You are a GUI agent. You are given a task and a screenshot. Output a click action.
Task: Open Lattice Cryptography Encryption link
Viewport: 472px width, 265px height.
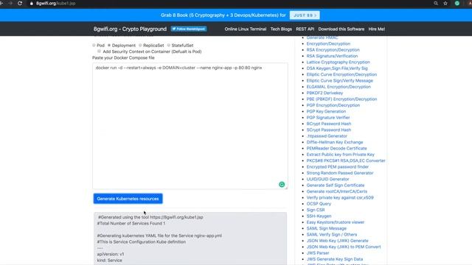tap(338, 62)
